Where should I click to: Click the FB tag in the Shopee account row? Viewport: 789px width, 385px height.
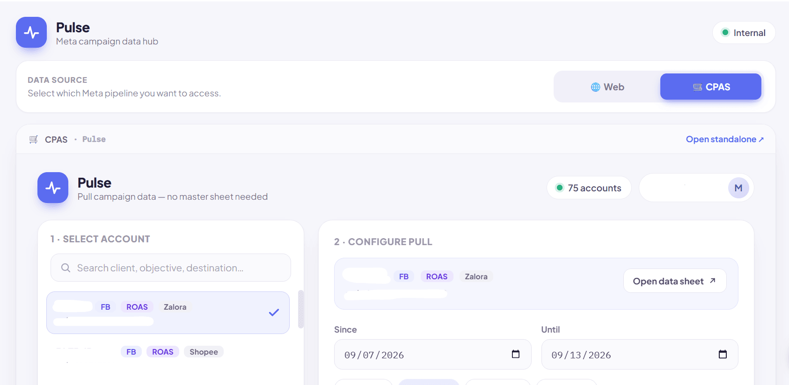pyautogui.click(x=131, y=352)
